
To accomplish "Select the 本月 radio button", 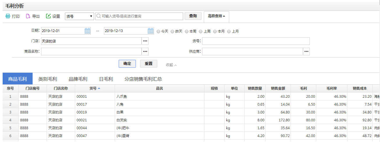I will click(215, 31).
